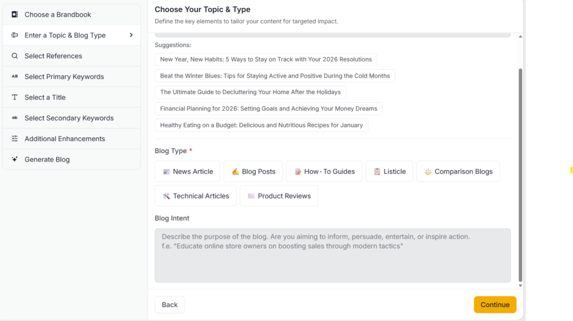Select the News Article blog type

pos(187,172)
